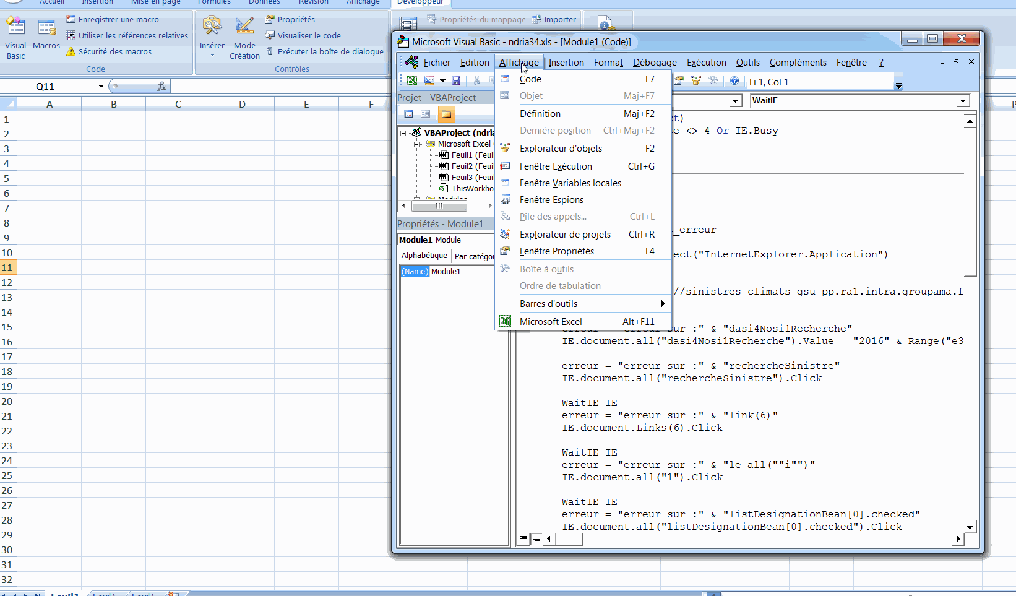1016x596 pixels.
Task: Open Fenêtre Espions from the menu
Action: [583, 200]
